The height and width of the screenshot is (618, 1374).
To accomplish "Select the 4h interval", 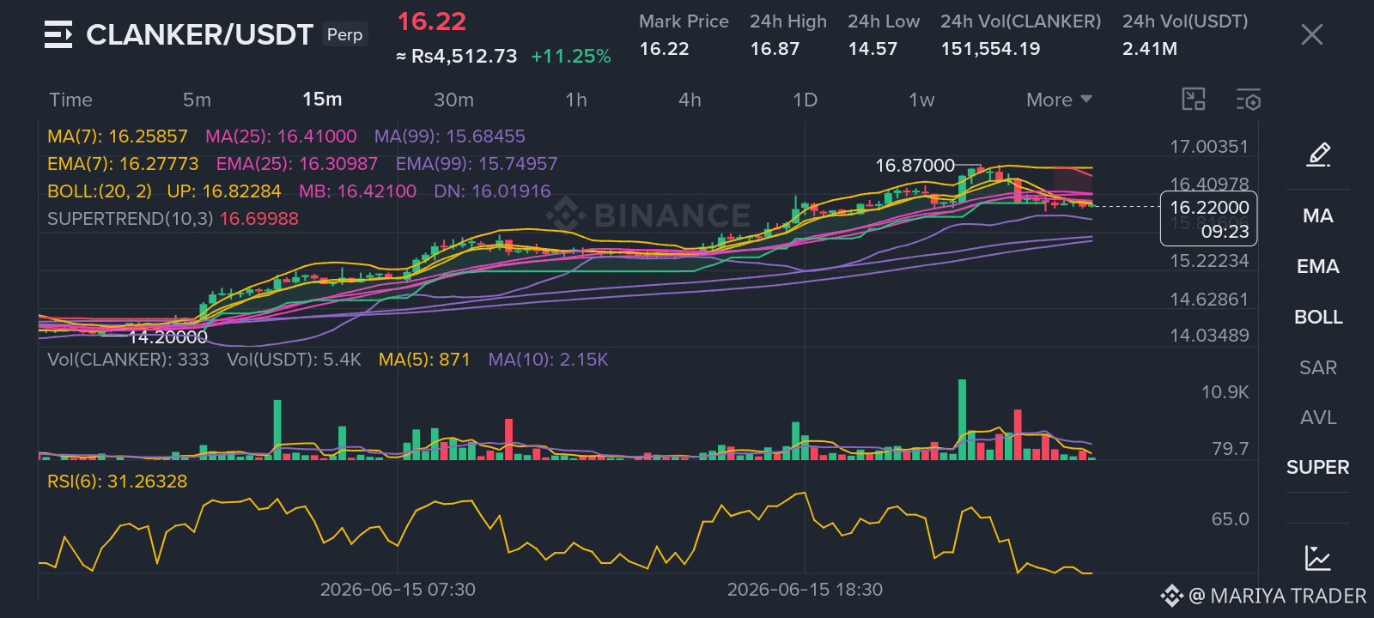I will pos(690,100).
